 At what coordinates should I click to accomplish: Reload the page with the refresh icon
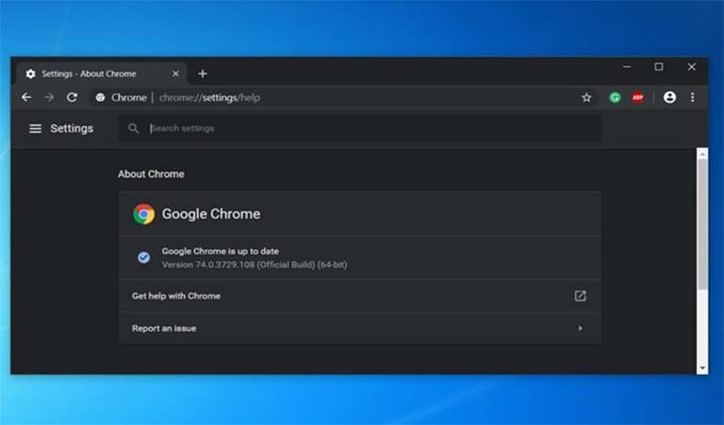(72, 97)
